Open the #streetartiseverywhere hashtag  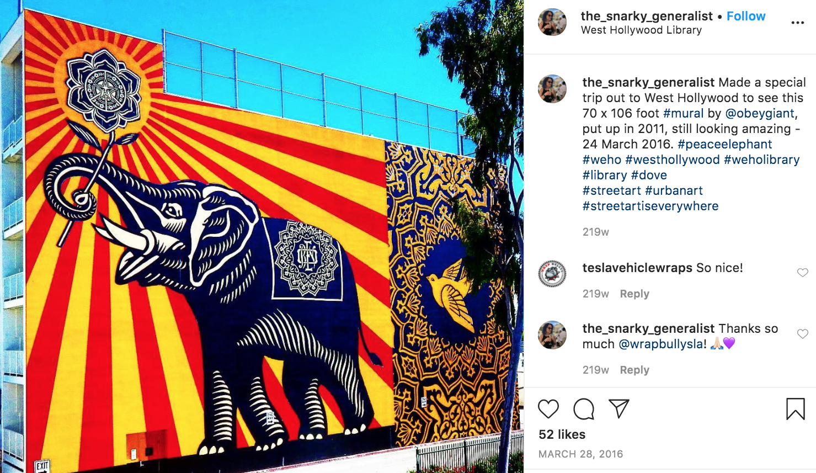(x=650, y=206)
